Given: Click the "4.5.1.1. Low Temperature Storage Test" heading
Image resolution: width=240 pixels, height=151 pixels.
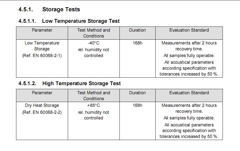Looking at the screenshot, I should pos(69,21).
